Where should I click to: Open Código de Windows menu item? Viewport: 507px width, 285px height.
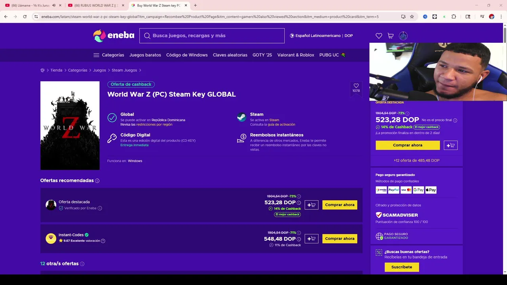[x=187, y=55]
